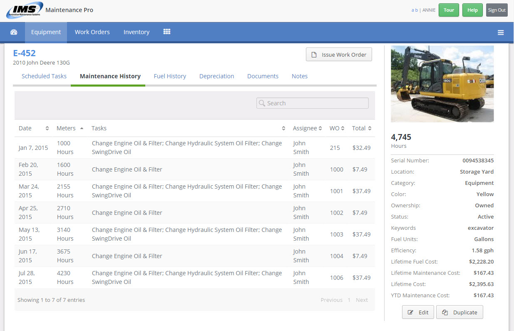Click the $2,395.63 lifetime cost value
This screenshot has height=331, width=514.
pos(481,284)
